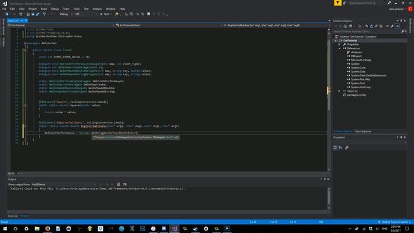Click the Save file toolbar icon
The height and width of the screenshot is (233, 414).
(33, 14)
